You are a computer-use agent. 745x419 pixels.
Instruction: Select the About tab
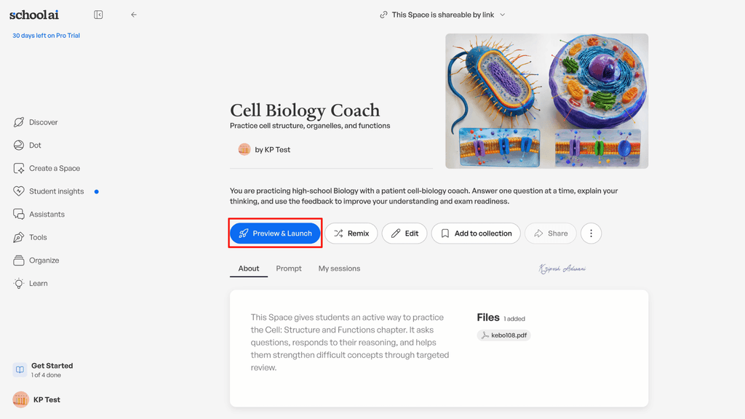click(x=249, y=268)
